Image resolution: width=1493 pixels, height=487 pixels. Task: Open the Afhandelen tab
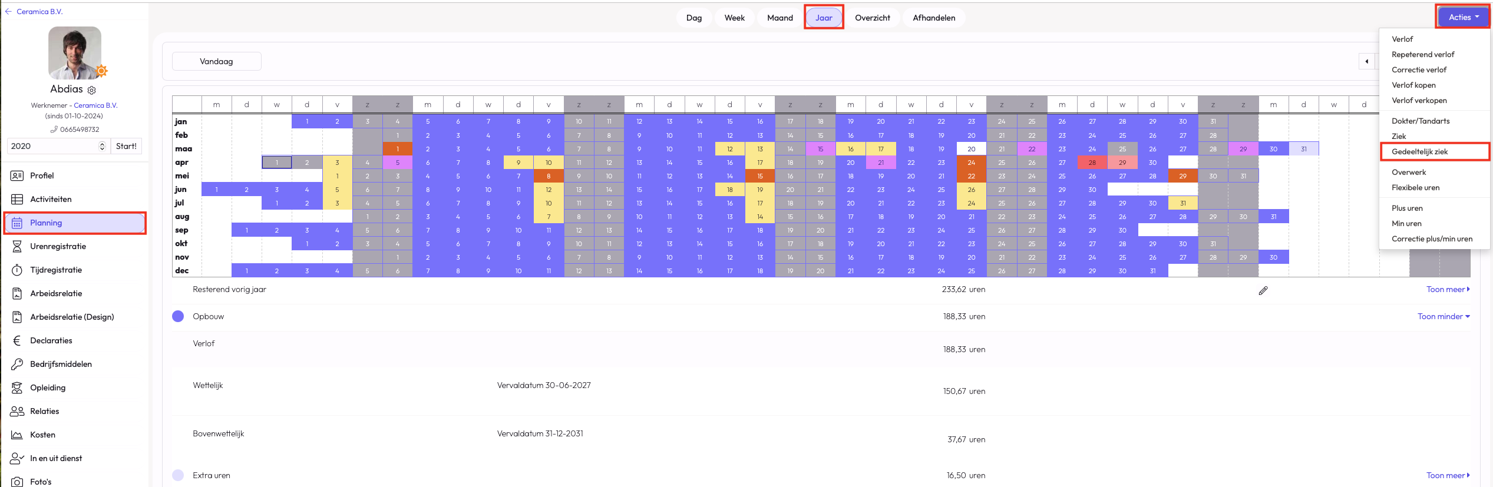934,18
